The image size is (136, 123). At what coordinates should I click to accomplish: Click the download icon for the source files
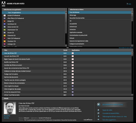[98, 117]
